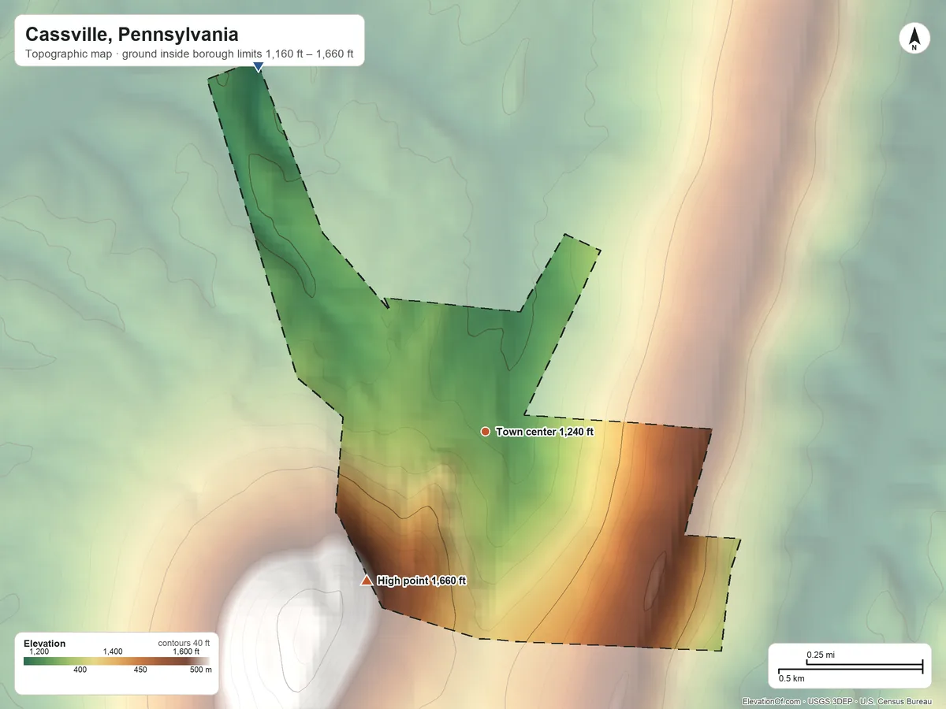
Task: Click the 'High point 1,660 ft' label
Action: point(422,581)
